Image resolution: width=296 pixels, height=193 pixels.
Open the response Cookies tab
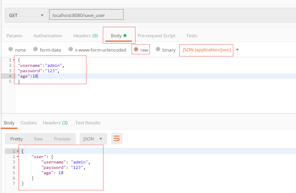29,123
